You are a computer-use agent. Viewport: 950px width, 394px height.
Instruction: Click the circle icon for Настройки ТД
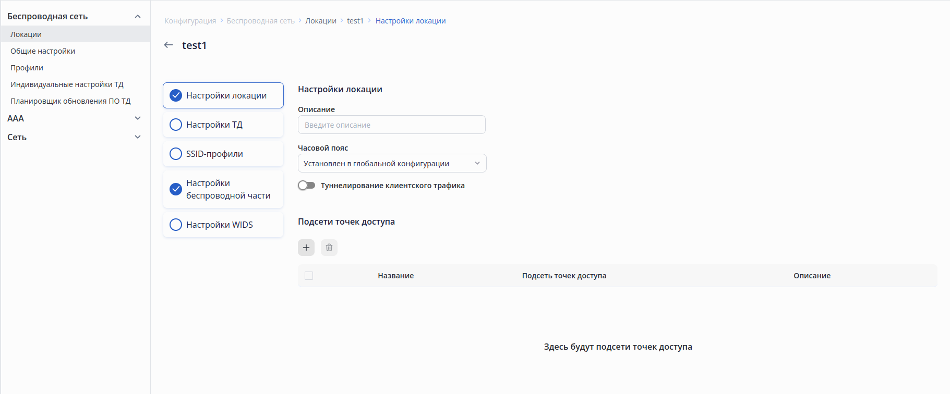(176, 125)
